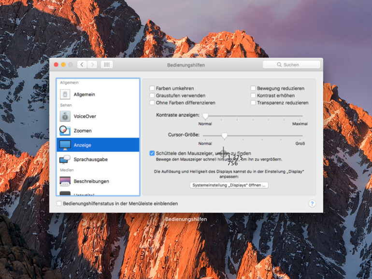
Task: Click the Allgemein sidebar icon
Action: click(x=65, y=94)
